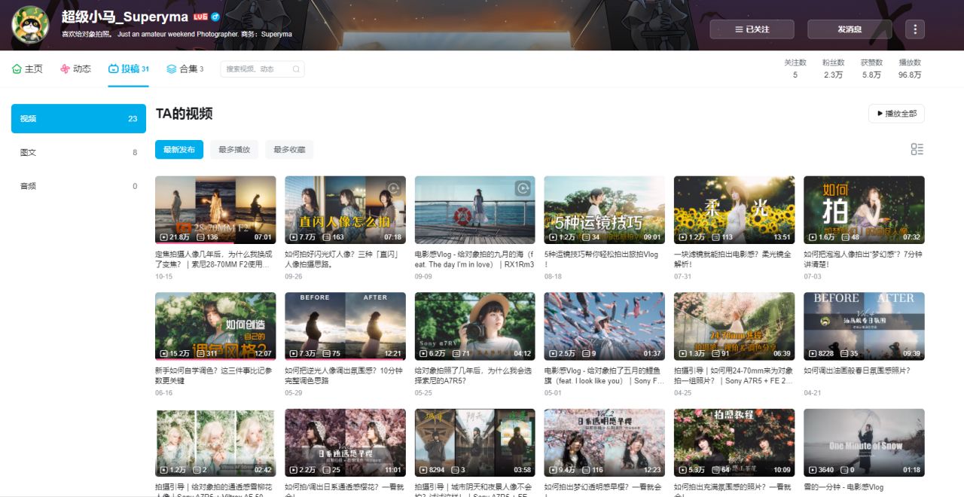Click the search magnifier icon
This screenshot has height=497, width=964.
[x=296, y=69]
